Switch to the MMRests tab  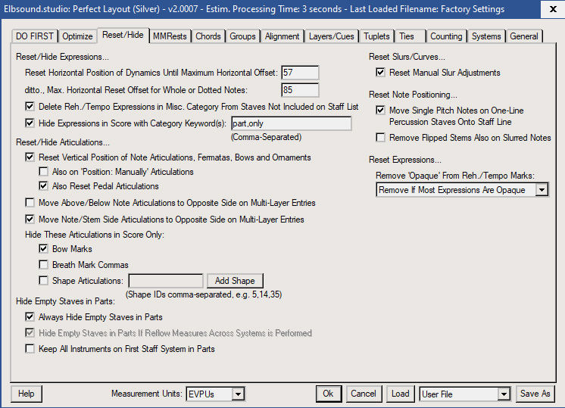point(170,36)
